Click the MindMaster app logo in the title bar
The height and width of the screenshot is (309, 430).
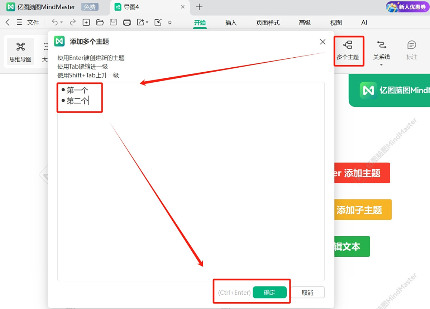10,7
